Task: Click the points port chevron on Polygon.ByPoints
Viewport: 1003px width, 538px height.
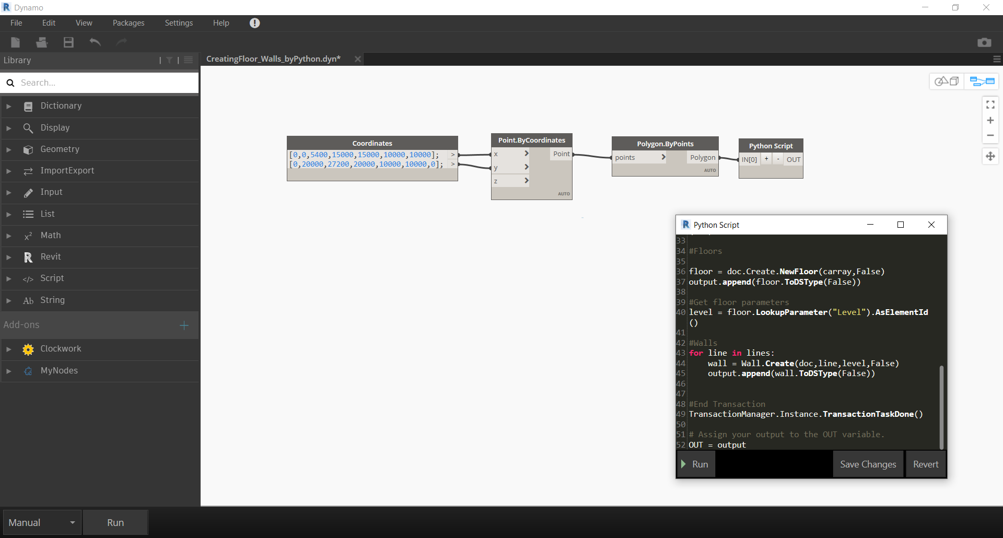Action: [x=663, y=157]
